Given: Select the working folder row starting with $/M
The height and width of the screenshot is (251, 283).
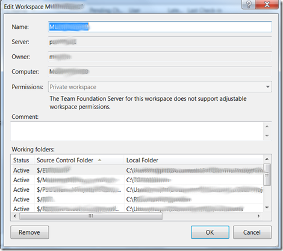Looking at the screenshot, I should 137,180.
